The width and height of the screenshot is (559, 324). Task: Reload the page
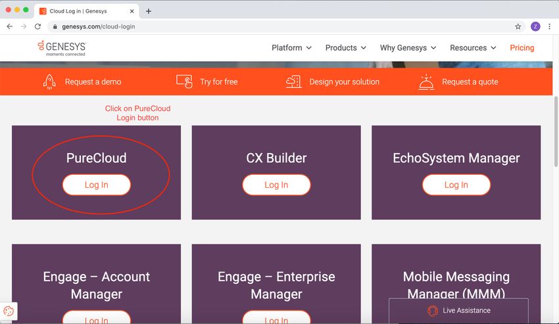[37, 26]
